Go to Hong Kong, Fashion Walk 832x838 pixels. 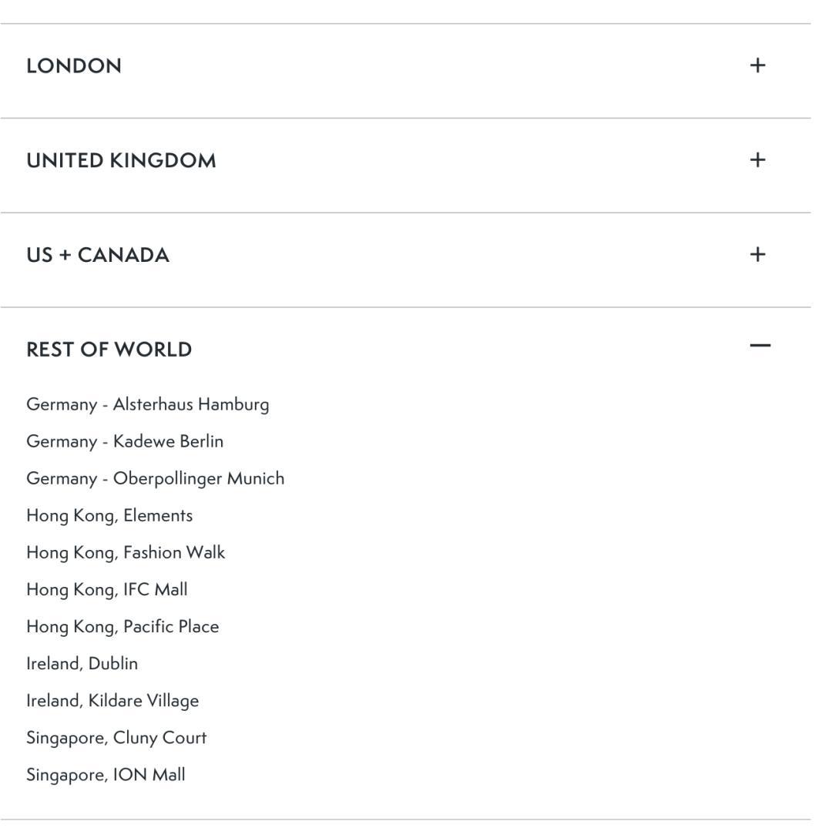[126, 552]
